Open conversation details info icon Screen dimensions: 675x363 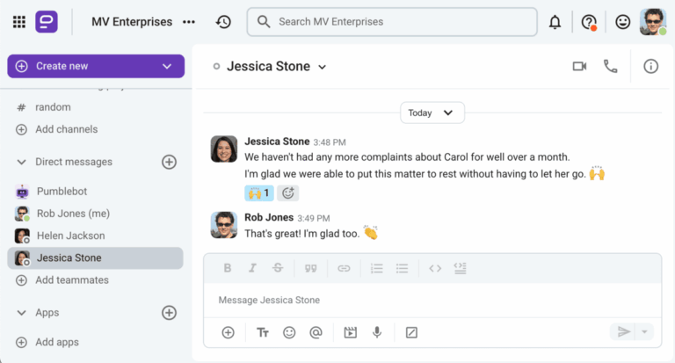[650, 66]
